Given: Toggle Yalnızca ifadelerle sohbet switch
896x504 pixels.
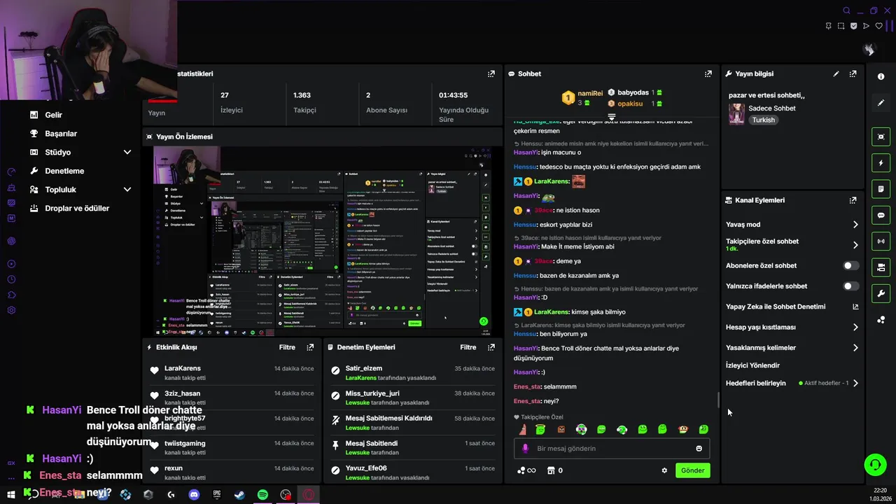Looking at the screenshot, I should click(x=850, y=286).
